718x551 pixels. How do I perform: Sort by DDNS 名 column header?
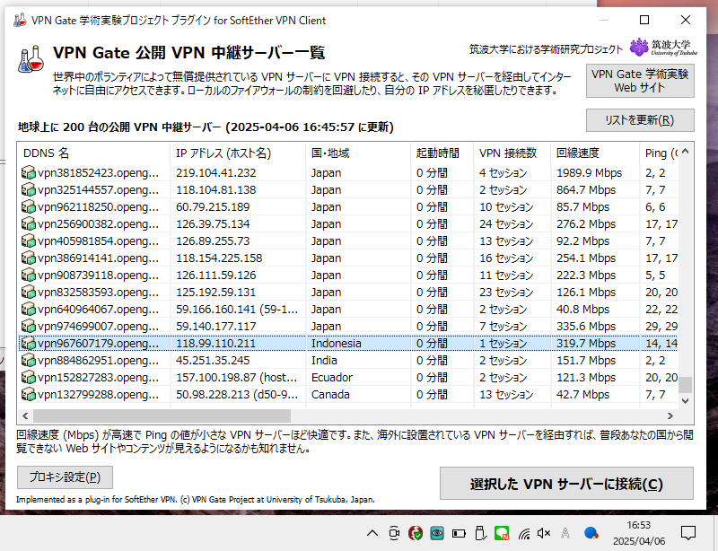pos(93,153)
